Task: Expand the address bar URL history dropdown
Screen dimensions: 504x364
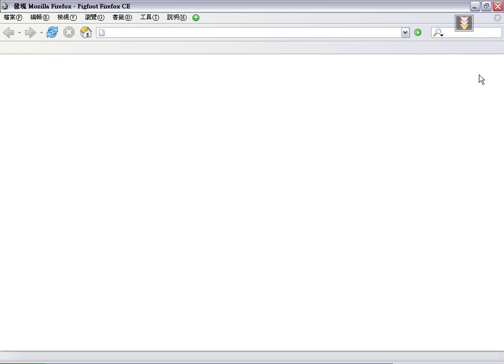Action: pyautogui.click(x=405, y=33)
